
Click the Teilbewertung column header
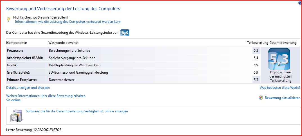point(258,43)
